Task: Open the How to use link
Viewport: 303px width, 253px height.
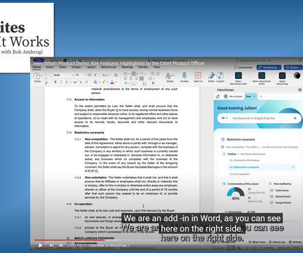Action: [277, 242]
